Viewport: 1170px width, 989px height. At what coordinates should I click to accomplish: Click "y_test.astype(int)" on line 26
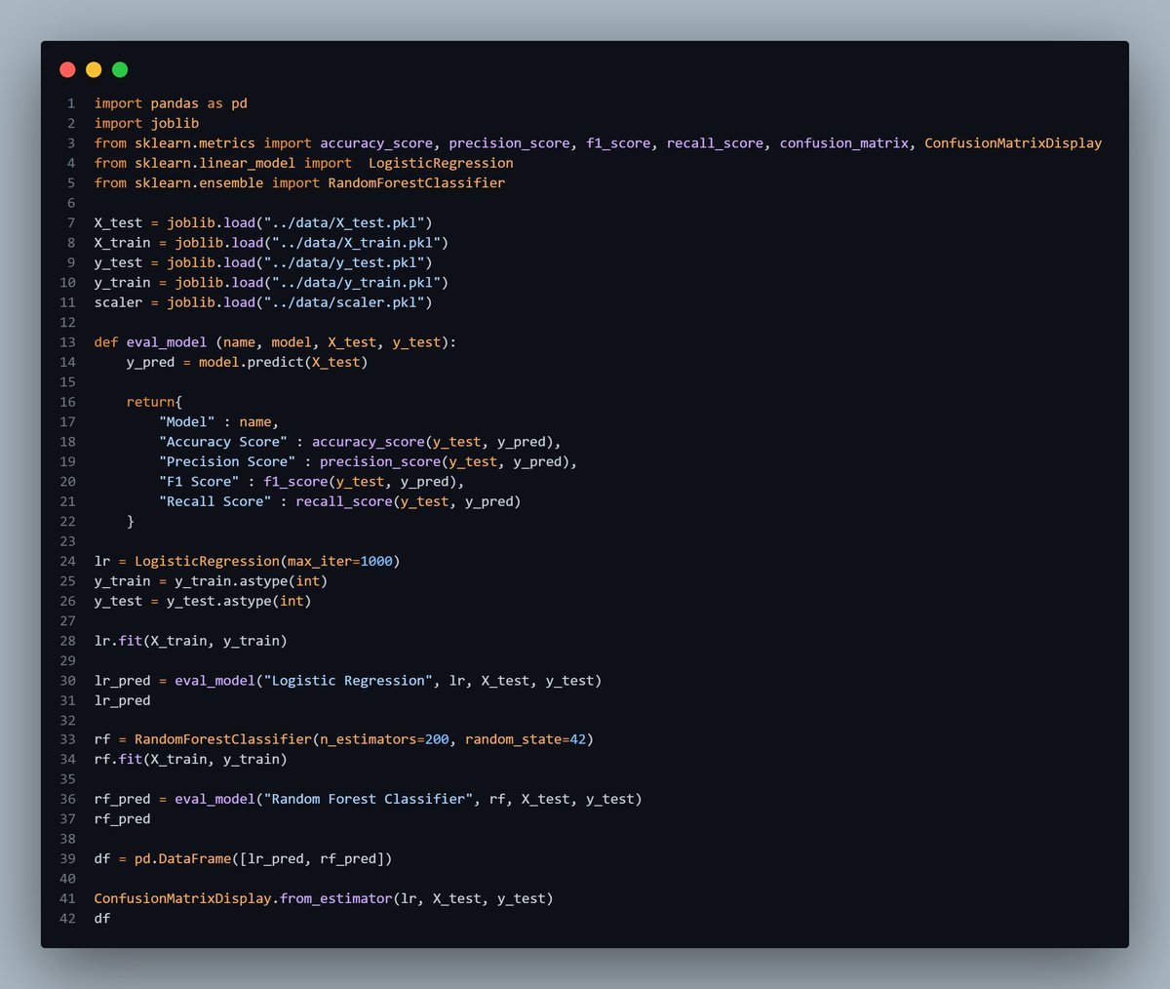tap(239, 601)
